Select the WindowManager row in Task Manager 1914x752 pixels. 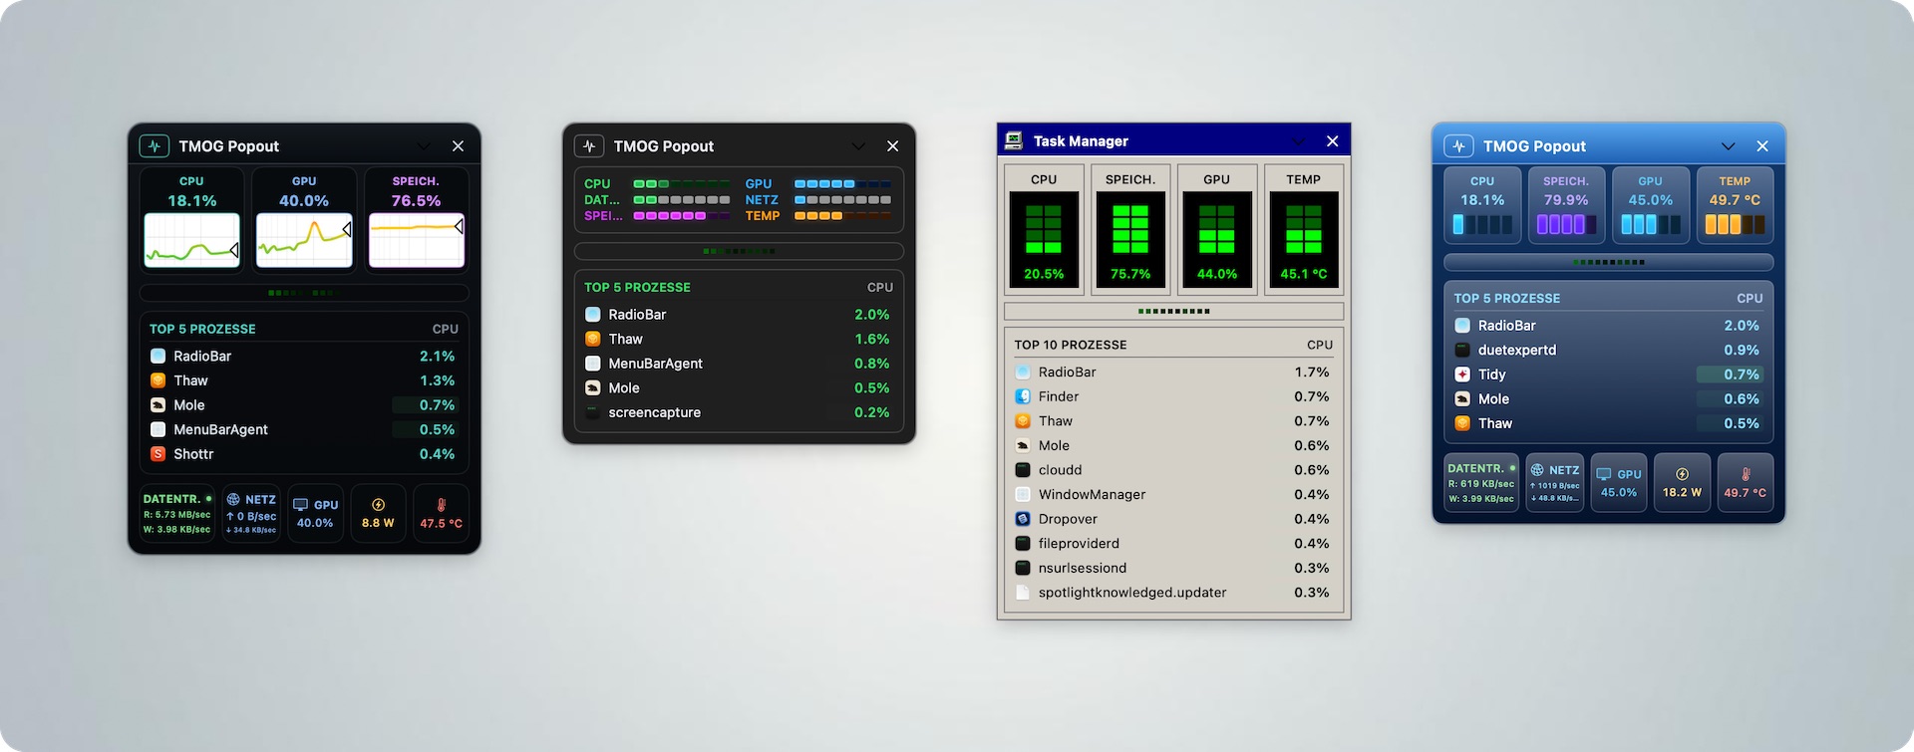point(1174,495)
